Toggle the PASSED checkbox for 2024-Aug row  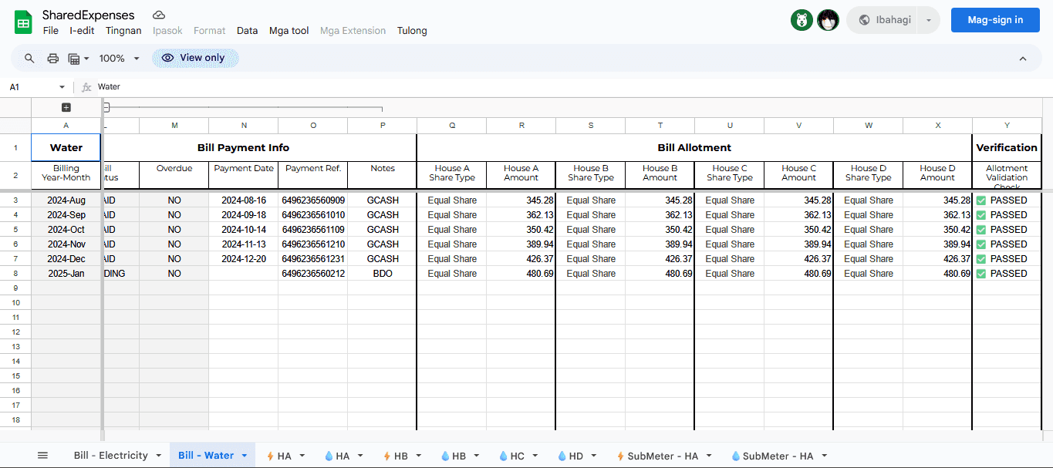pos(981,200)
